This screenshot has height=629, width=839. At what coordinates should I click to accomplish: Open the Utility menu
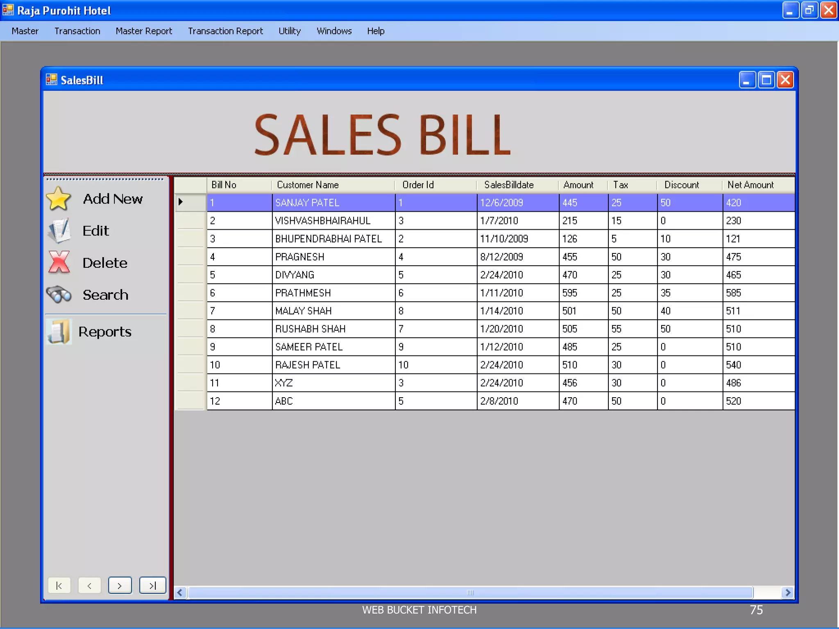[290, 31]
